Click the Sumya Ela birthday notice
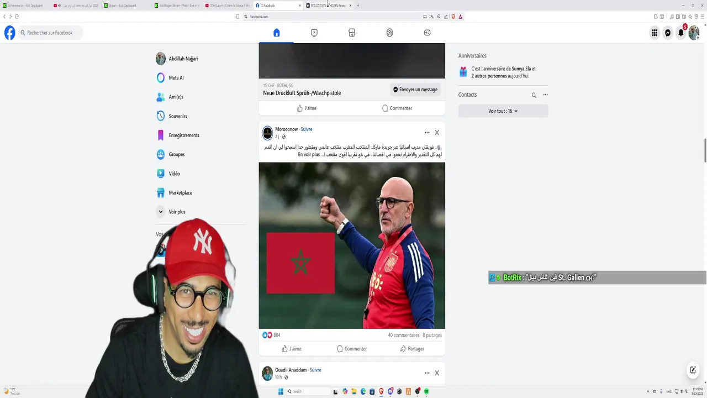This screenshot has height=398, width=707. click(x=503, y=72)
